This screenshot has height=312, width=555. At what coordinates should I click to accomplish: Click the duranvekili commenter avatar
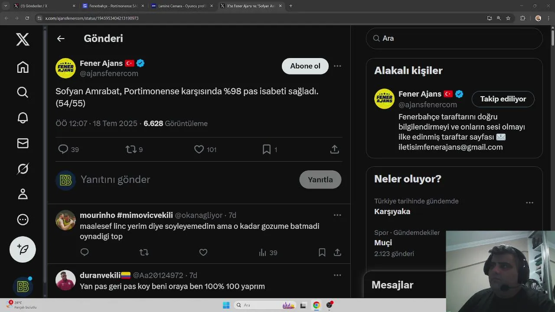coord(65,280)
